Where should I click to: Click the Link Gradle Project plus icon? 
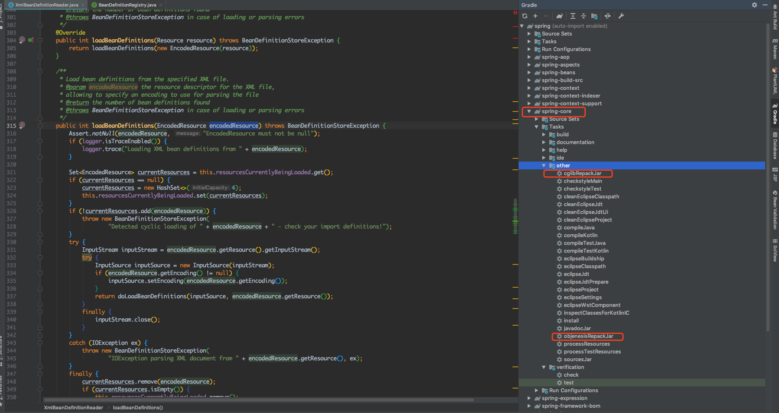535,16
